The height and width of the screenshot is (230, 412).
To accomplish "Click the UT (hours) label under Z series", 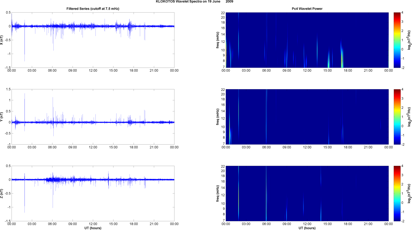I will [x=93, y=228].
